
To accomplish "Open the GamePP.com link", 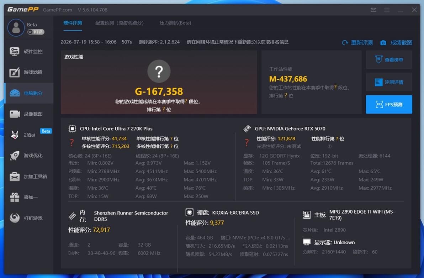I will (x=57, y=10).
